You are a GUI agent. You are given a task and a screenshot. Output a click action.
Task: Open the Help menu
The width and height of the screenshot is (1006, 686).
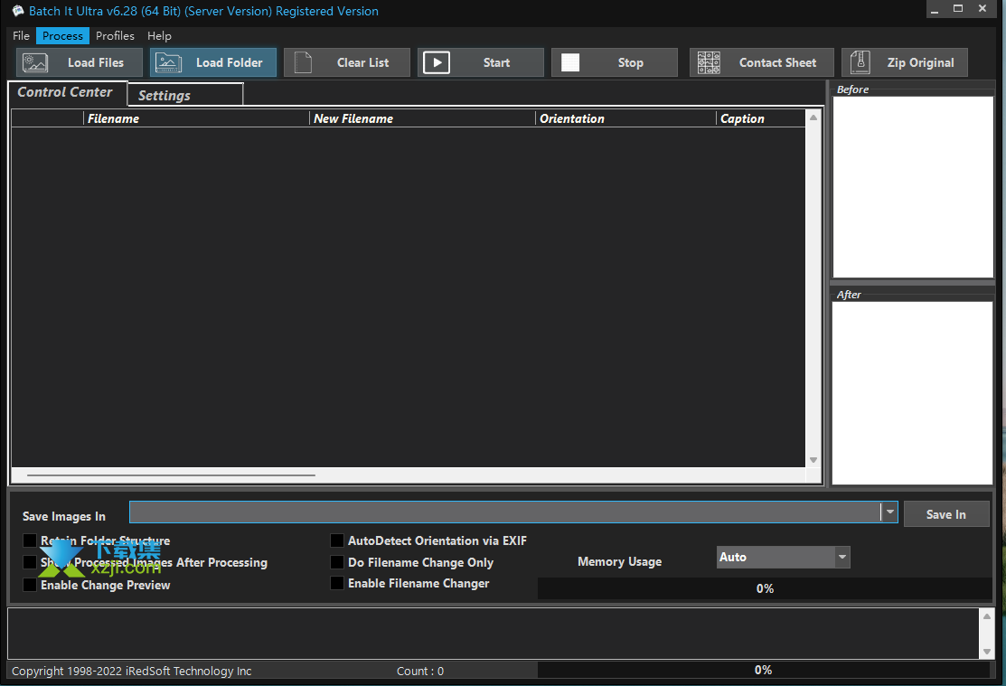pyautogui.click(x=159, y=36)
